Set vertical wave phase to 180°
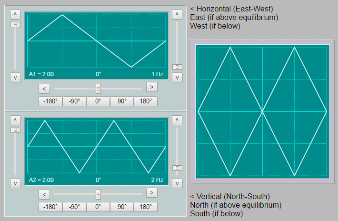The width and height of the screenshot is (339, 221). 146,207
